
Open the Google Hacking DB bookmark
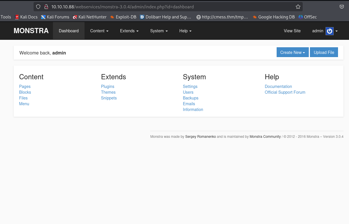pos(274,17)
